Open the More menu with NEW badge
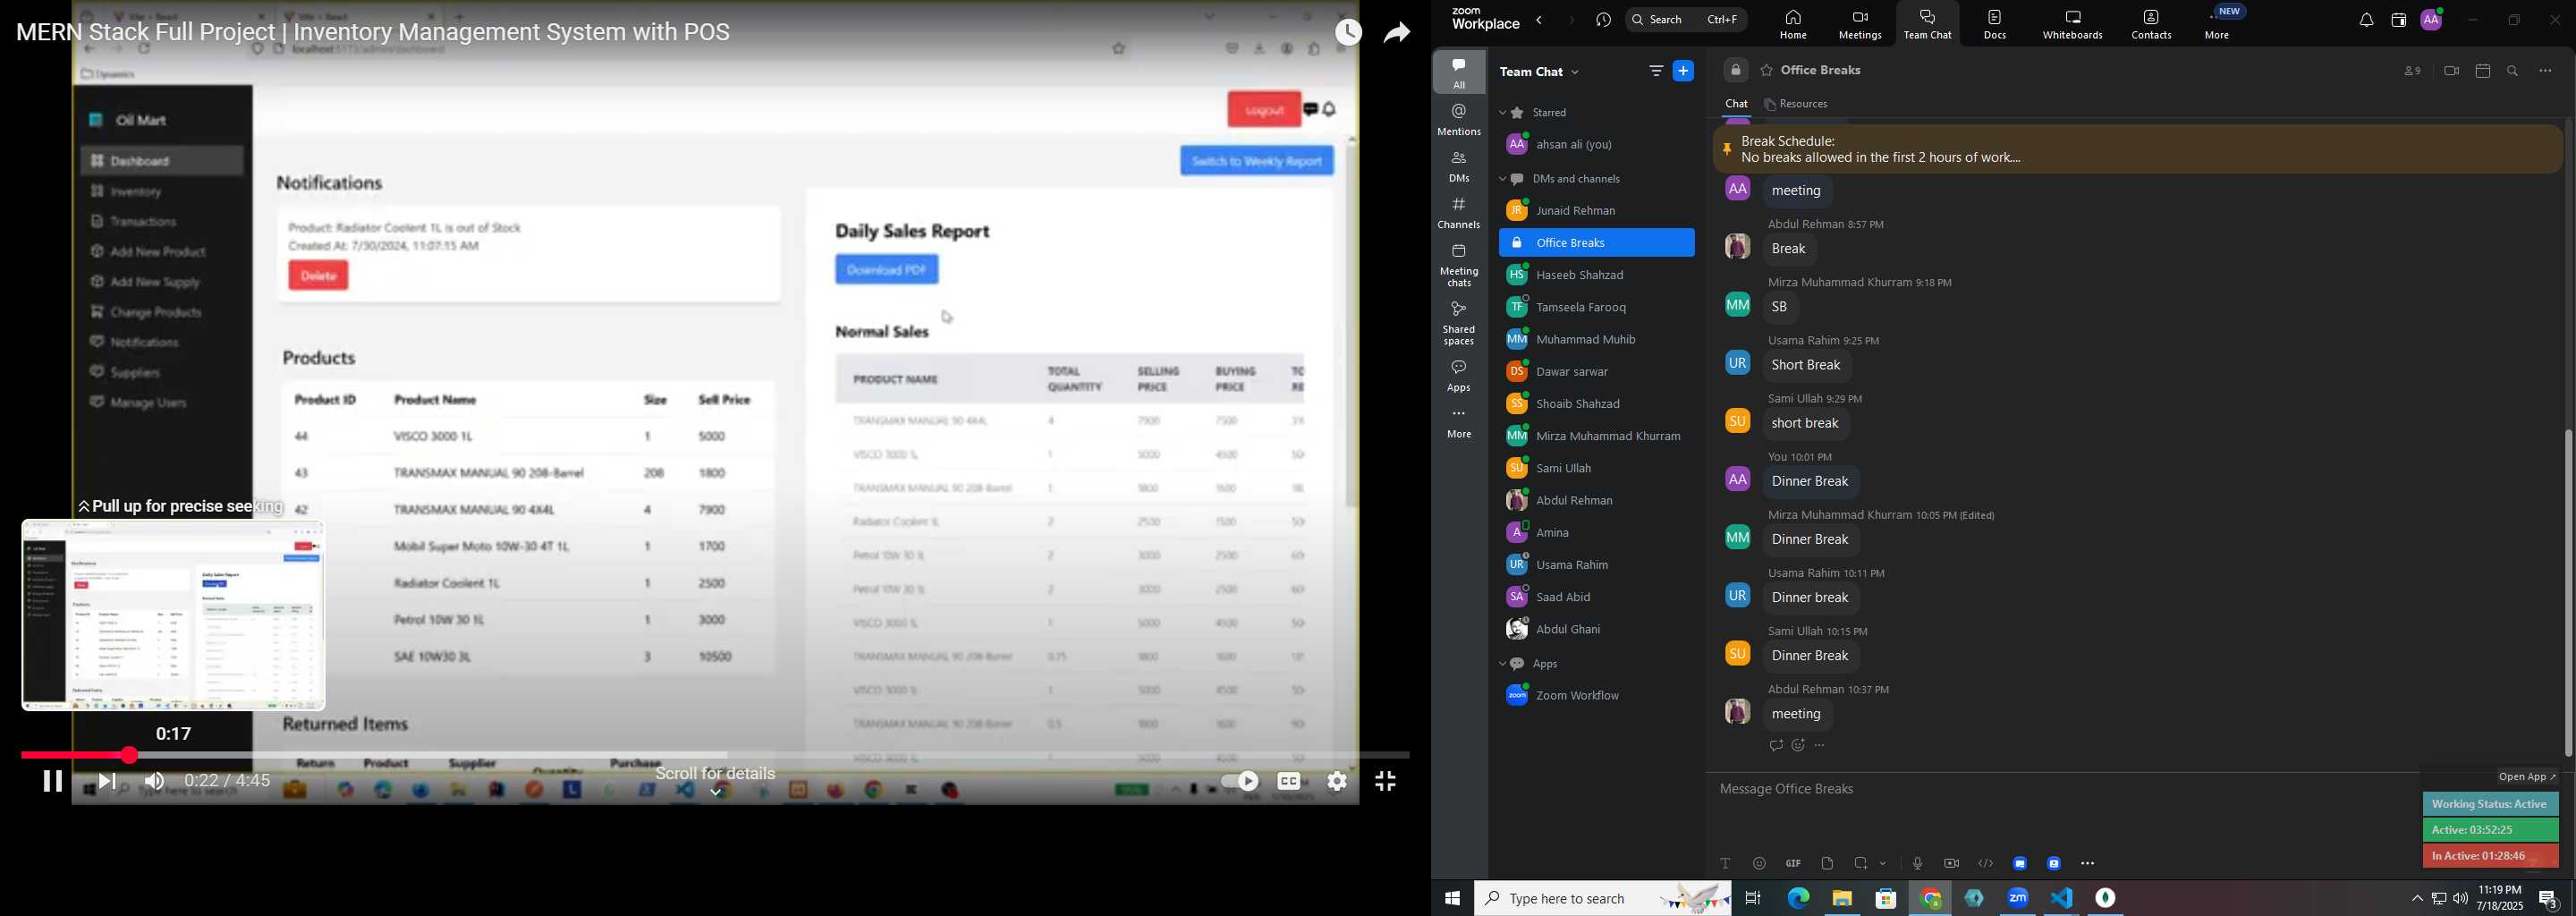Screen dimensions: 2576x916 (x=2218, y=24)
